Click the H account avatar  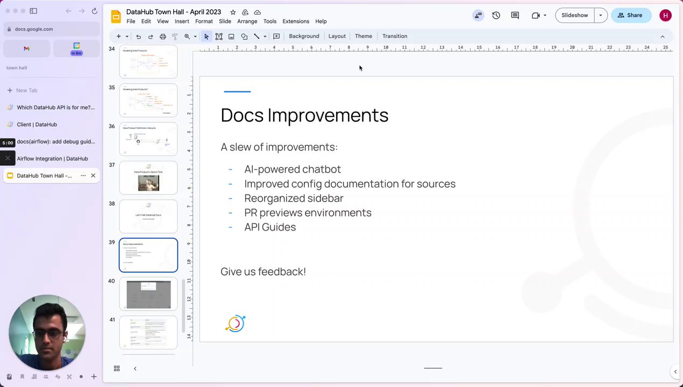[x=665, y=16]
